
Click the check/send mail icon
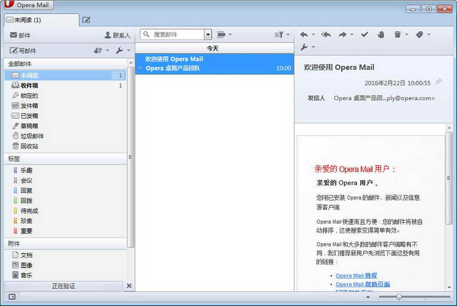[x=98, y=50]
